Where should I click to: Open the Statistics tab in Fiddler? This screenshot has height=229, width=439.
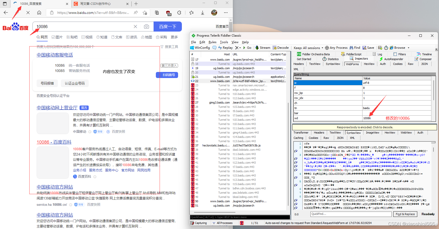tap(330, 59)
